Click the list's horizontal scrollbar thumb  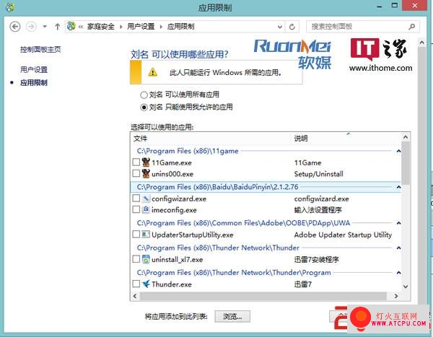click(263, 296)
